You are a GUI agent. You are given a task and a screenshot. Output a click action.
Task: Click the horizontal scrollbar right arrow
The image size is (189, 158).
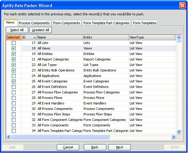(174, 137)
